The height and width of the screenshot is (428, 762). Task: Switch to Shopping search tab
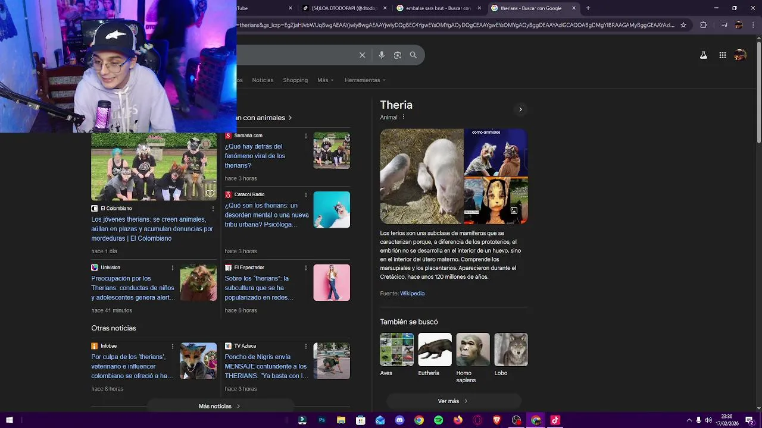(x=295, y=80)
